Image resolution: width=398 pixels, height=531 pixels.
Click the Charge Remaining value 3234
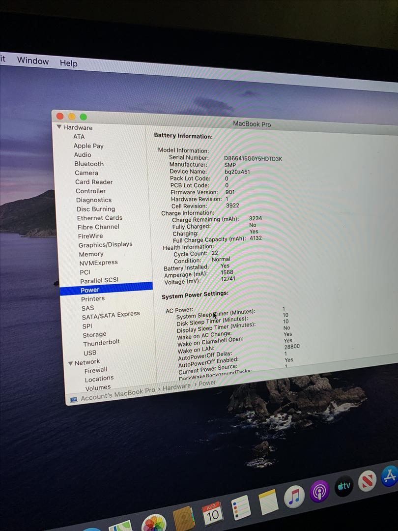pyautogui.click(x=256, y=218)
